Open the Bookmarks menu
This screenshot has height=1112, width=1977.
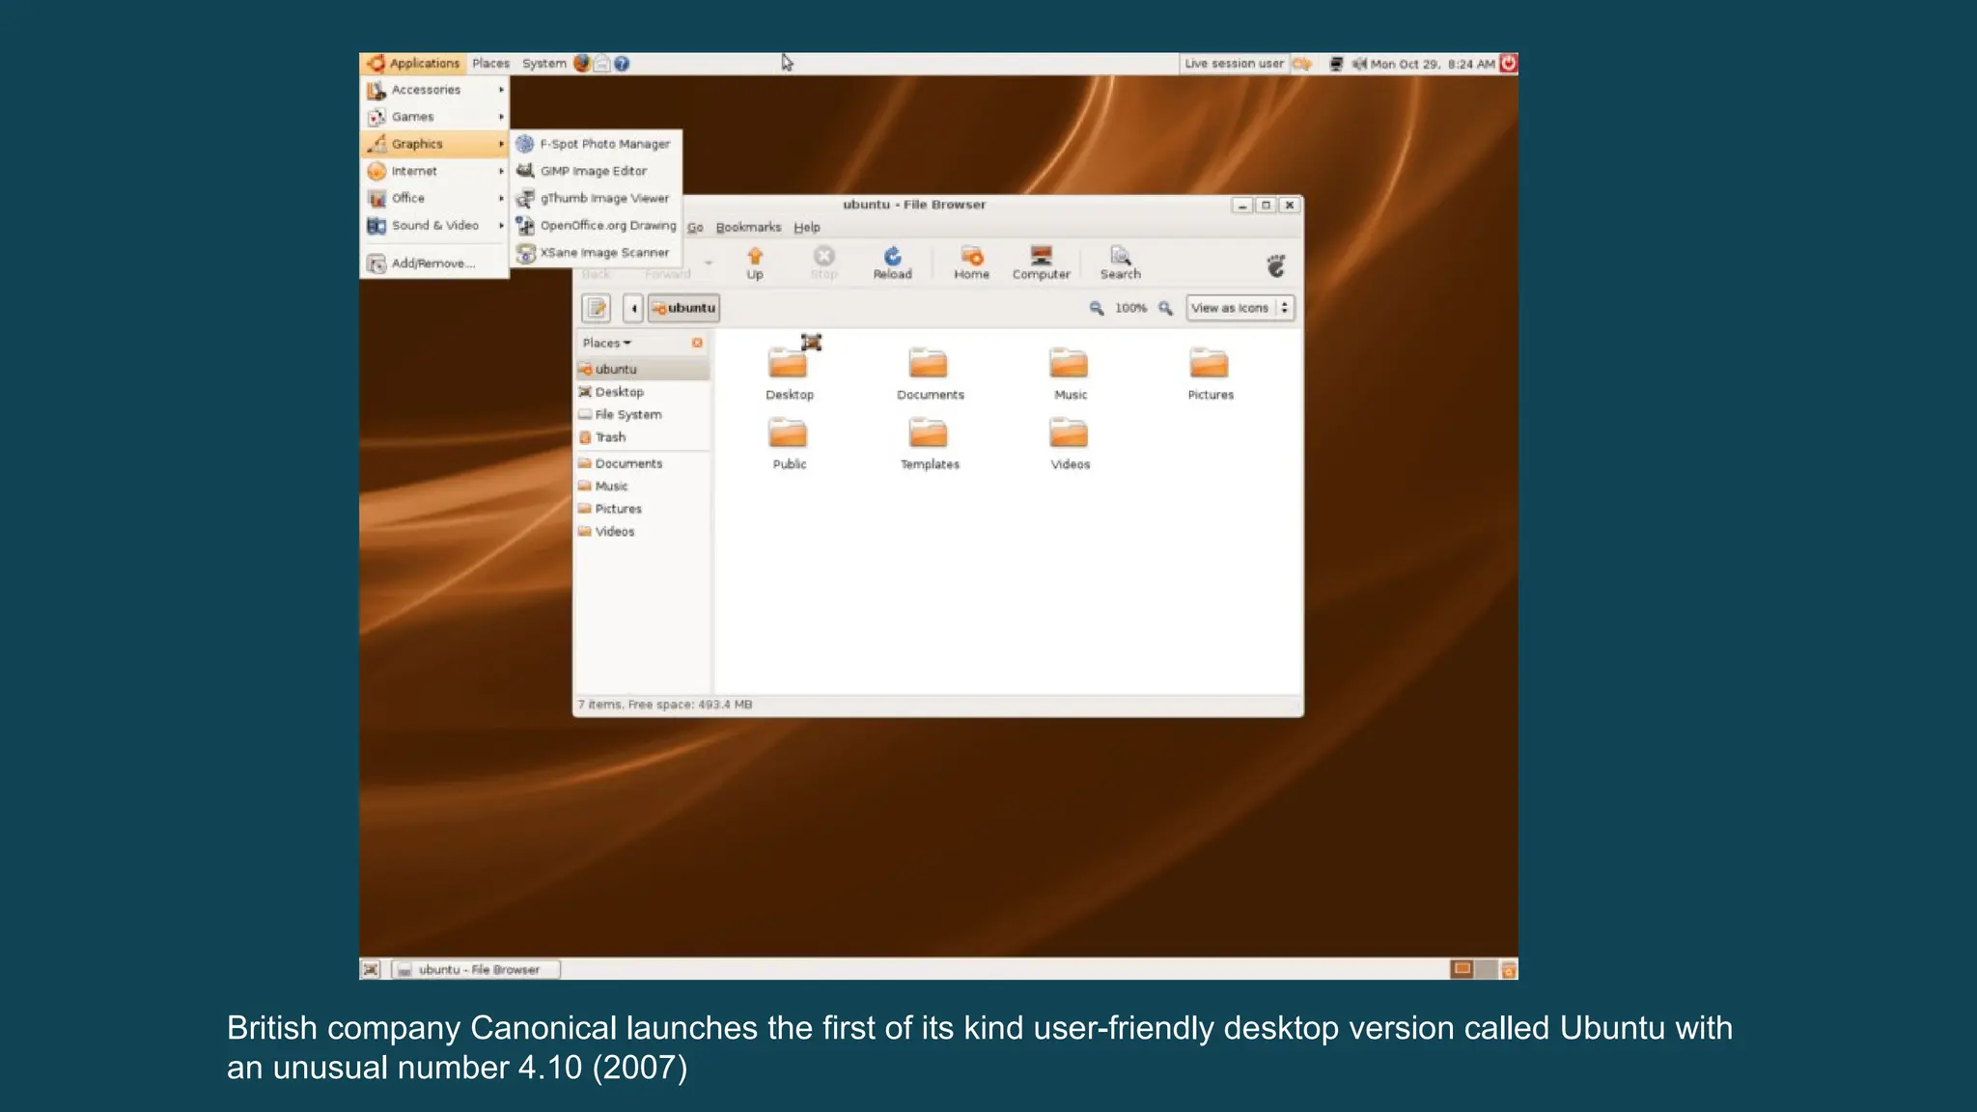(748, 227)
